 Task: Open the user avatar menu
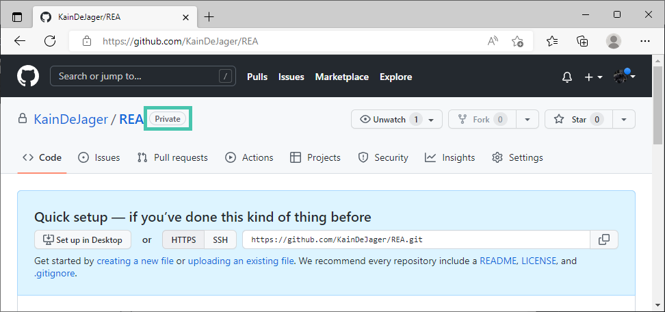(624, 77)
